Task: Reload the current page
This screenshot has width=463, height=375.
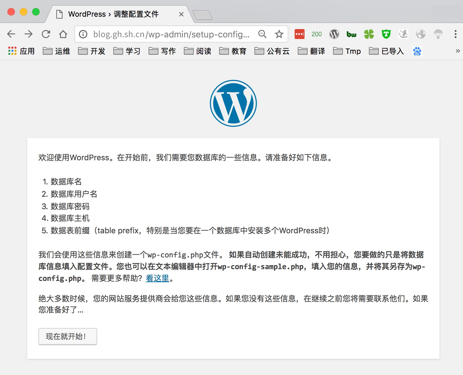Action: click(46, 34)
